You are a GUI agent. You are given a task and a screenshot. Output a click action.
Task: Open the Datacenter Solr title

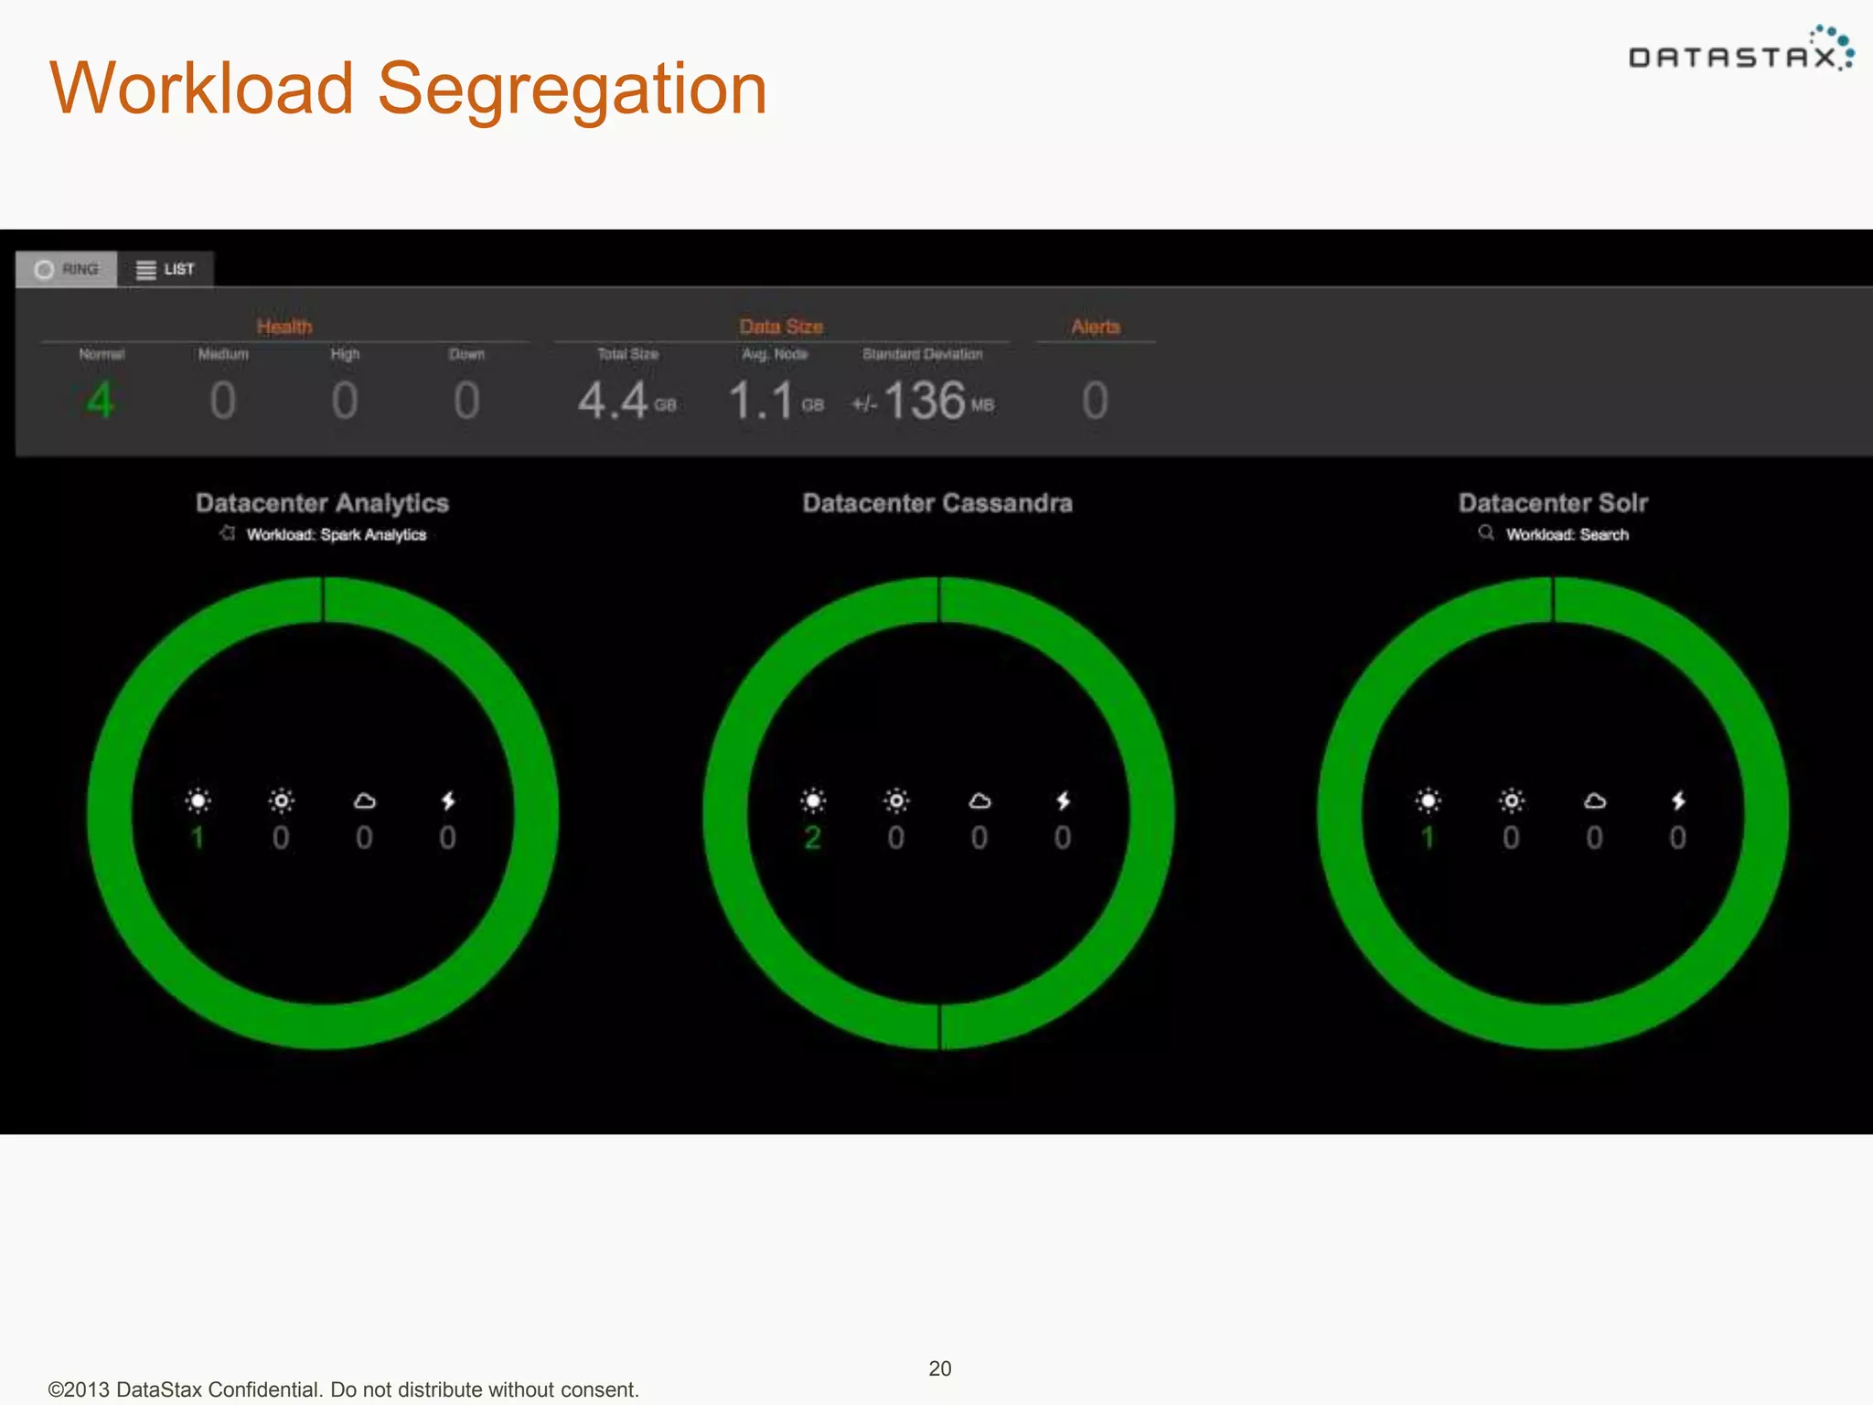(1553, 503)
